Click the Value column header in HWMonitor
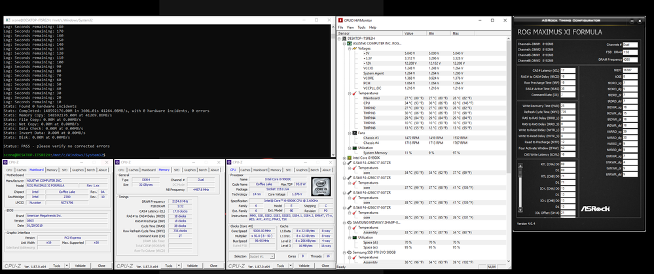The image size is (654, 274). (x=415, y=33)
